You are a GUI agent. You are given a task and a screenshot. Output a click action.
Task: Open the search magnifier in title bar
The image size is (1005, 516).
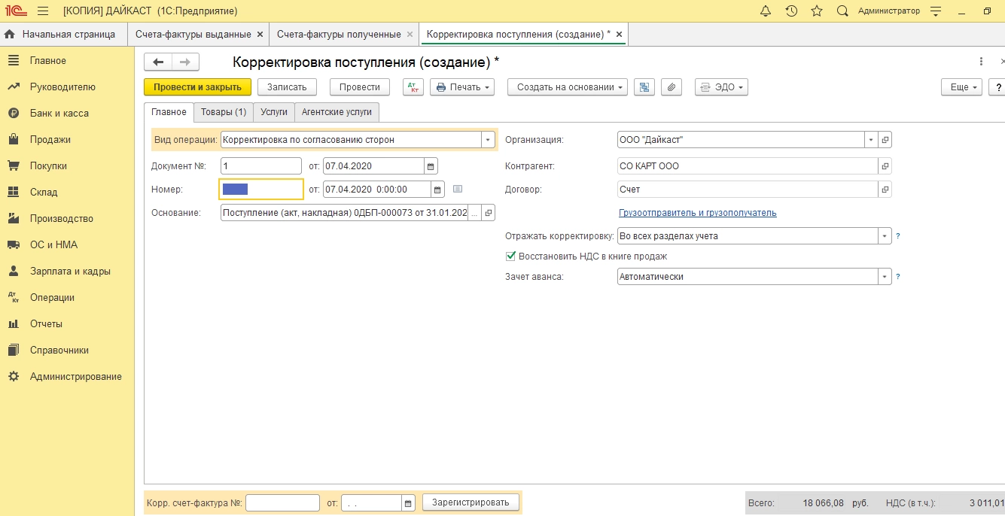point(842,11)
